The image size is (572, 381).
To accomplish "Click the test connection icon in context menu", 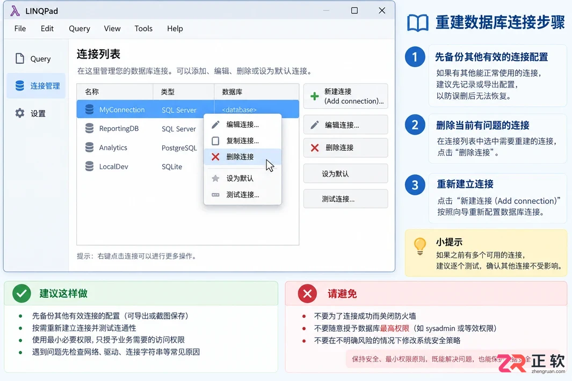I will tap(215, 195).
